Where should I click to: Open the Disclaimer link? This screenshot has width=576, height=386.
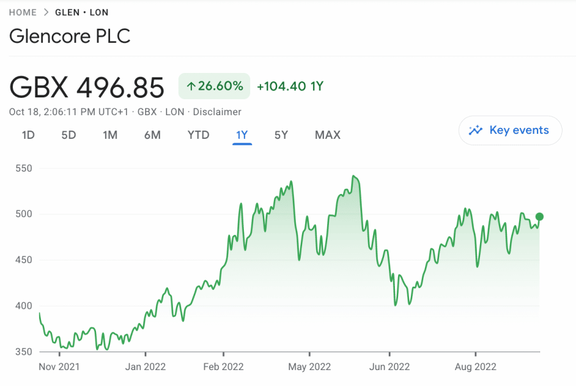218,111
